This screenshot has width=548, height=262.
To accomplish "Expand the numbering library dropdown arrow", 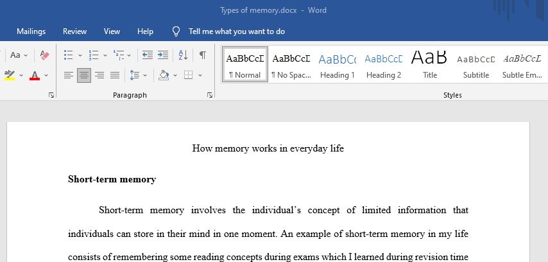I will (105, 55).
